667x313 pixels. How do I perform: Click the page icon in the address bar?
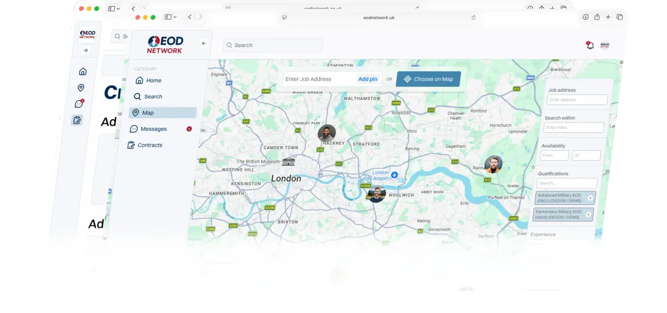pyautogui.click(x=285, y=17)
